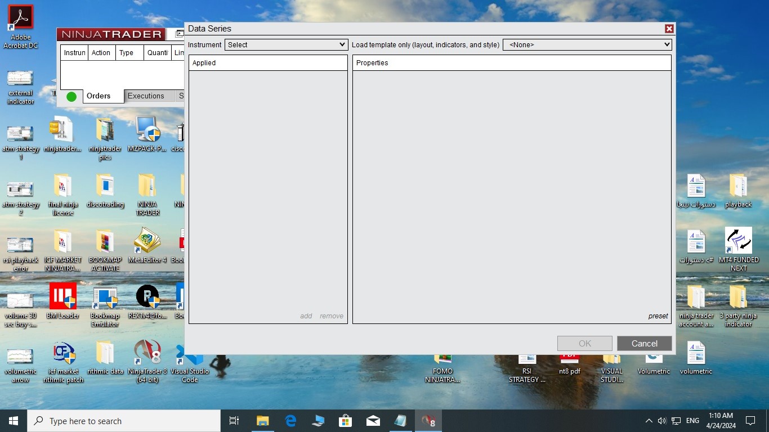Click Cancel in the Data Series dialog
Screen dimensions: 769x432
tap(645, 344)
